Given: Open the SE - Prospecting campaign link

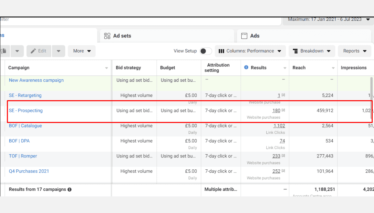Looking at the screenshot, I should (x=26, y=110).
